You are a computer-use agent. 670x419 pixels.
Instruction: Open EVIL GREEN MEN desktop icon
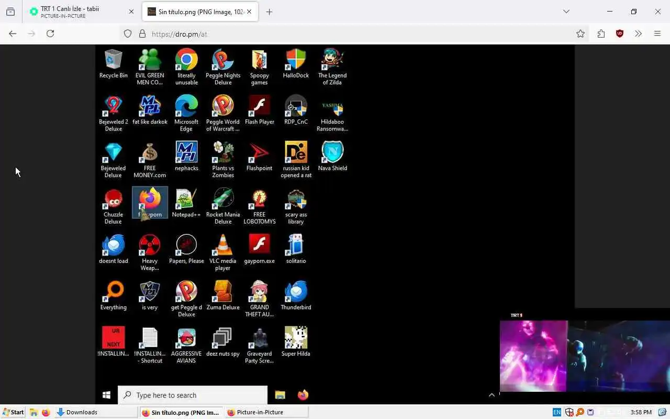(x=150, y=67)
